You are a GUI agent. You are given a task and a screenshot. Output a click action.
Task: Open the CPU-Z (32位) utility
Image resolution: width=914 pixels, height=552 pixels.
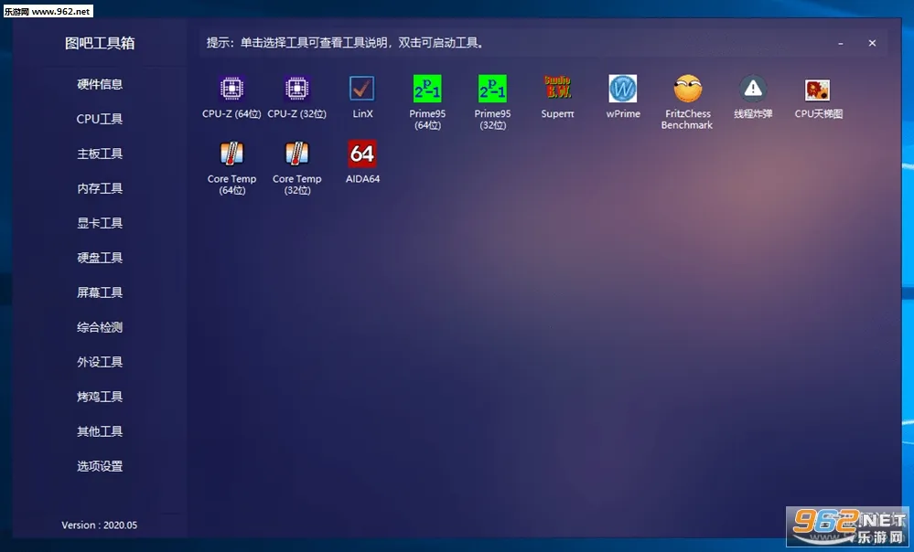tap(296, 99)
